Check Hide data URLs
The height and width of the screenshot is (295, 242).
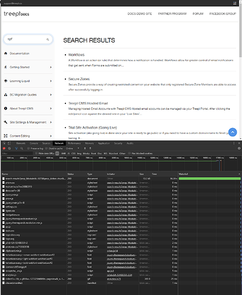pos(37,153)
